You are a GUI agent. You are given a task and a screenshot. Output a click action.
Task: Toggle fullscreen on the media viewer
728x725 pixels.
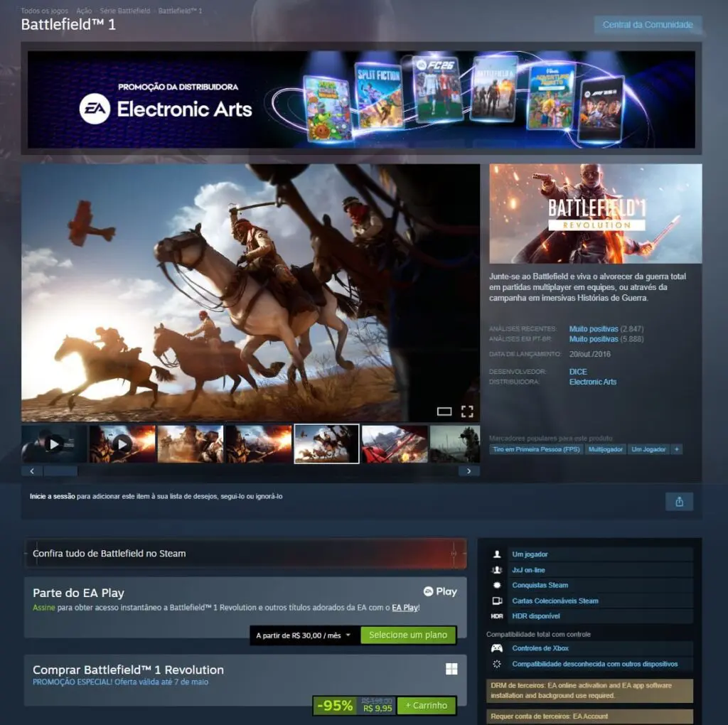pos(467,412)
